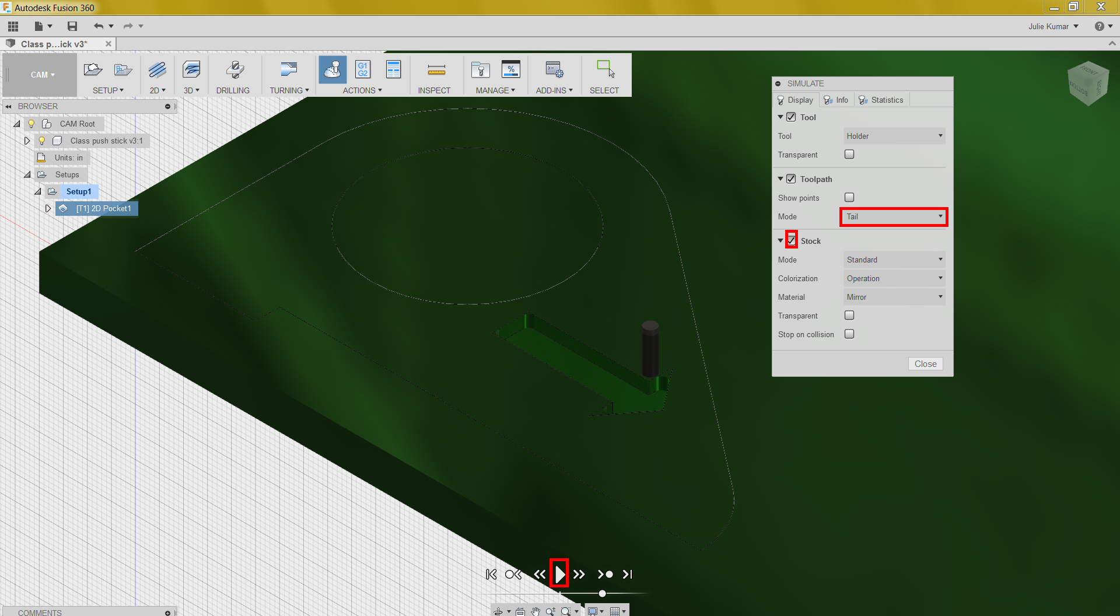The width and height of the screenshot is (1120, 616).
Task: Click the Grid and Snaps icon
Action: (x=615, y=611)
